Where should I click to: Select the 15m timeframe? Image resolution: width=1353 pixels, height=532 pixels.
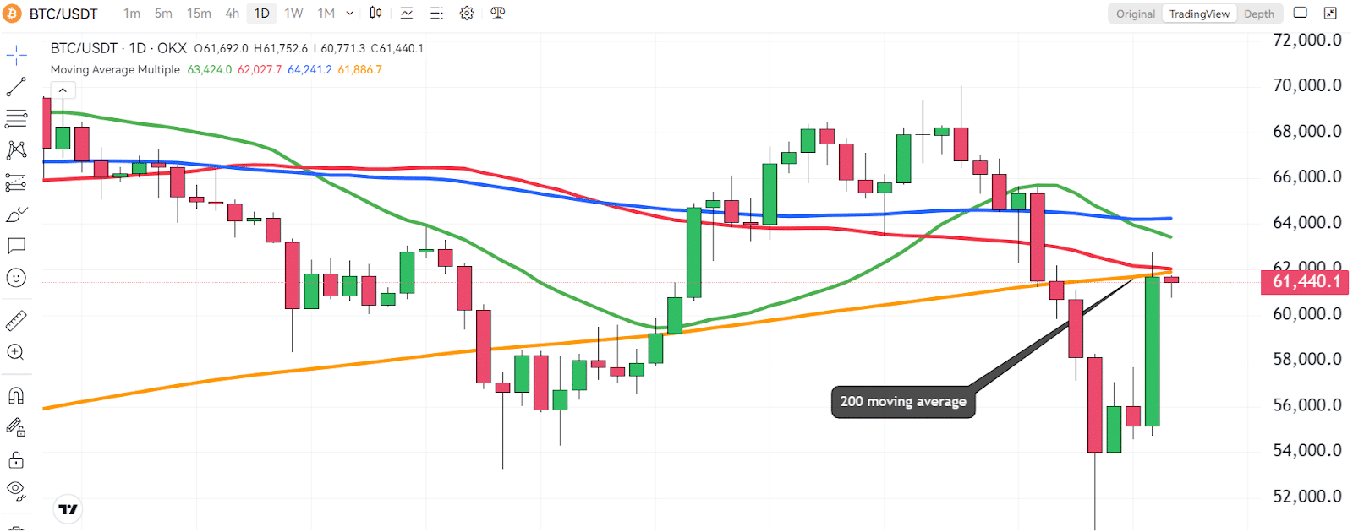point(199,14)
